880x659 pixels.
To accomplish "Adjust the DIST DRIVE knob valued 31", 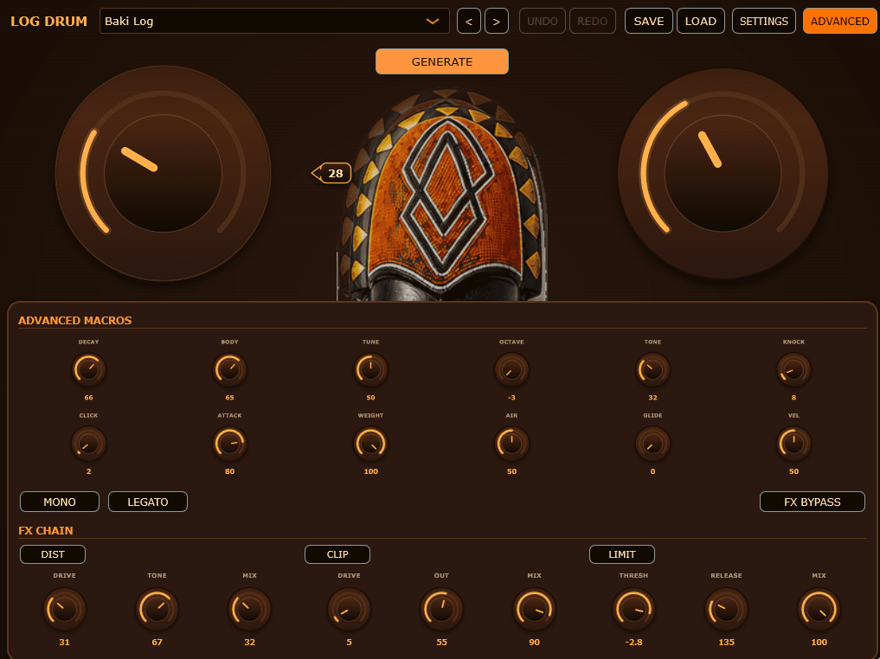I will coord(65,609).
